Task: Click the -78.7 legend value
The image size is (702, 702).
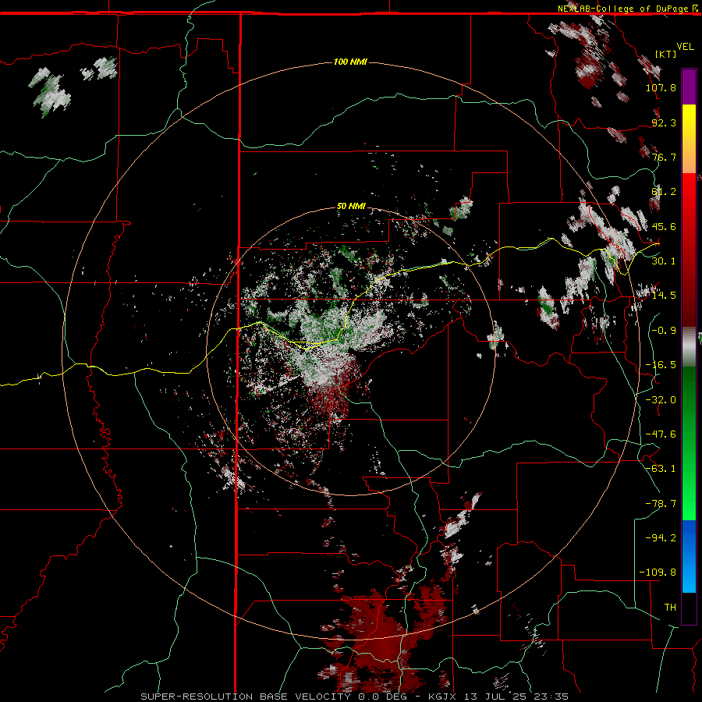Action: [661, 504]
